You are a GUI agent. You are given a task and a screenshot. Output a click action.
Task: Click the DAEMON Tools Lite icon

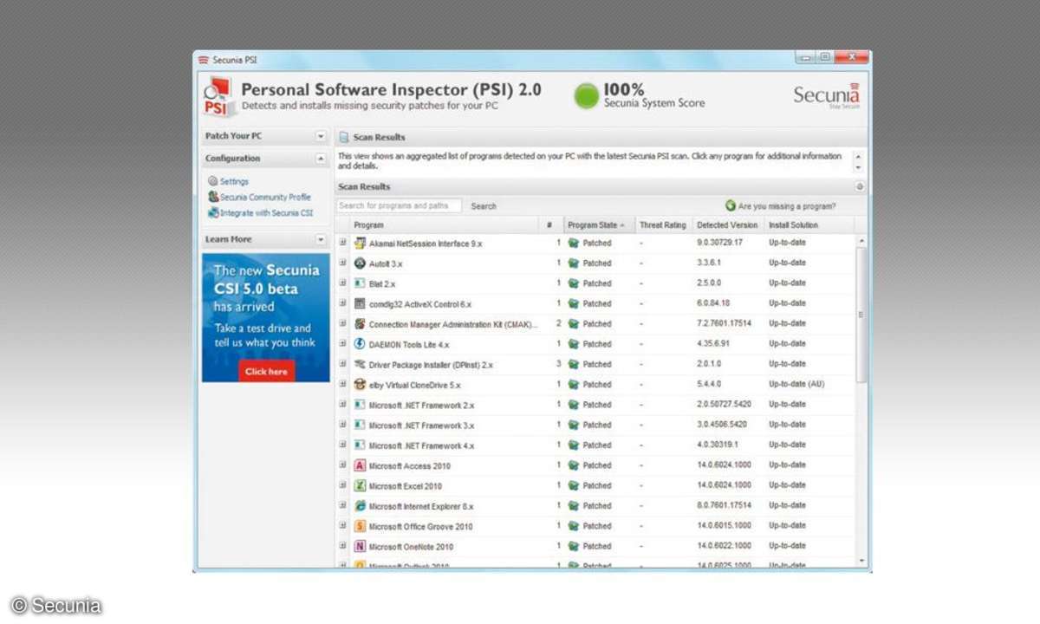pyautogui.click(x=361, y=344)
